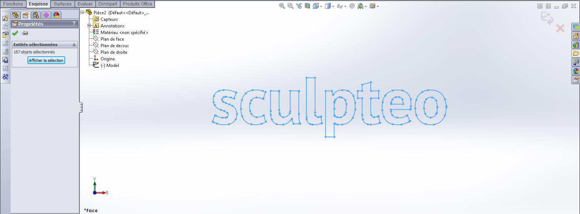Collapse the left panel using splitter handle
The image size is (580, 214).
point(81,108)
